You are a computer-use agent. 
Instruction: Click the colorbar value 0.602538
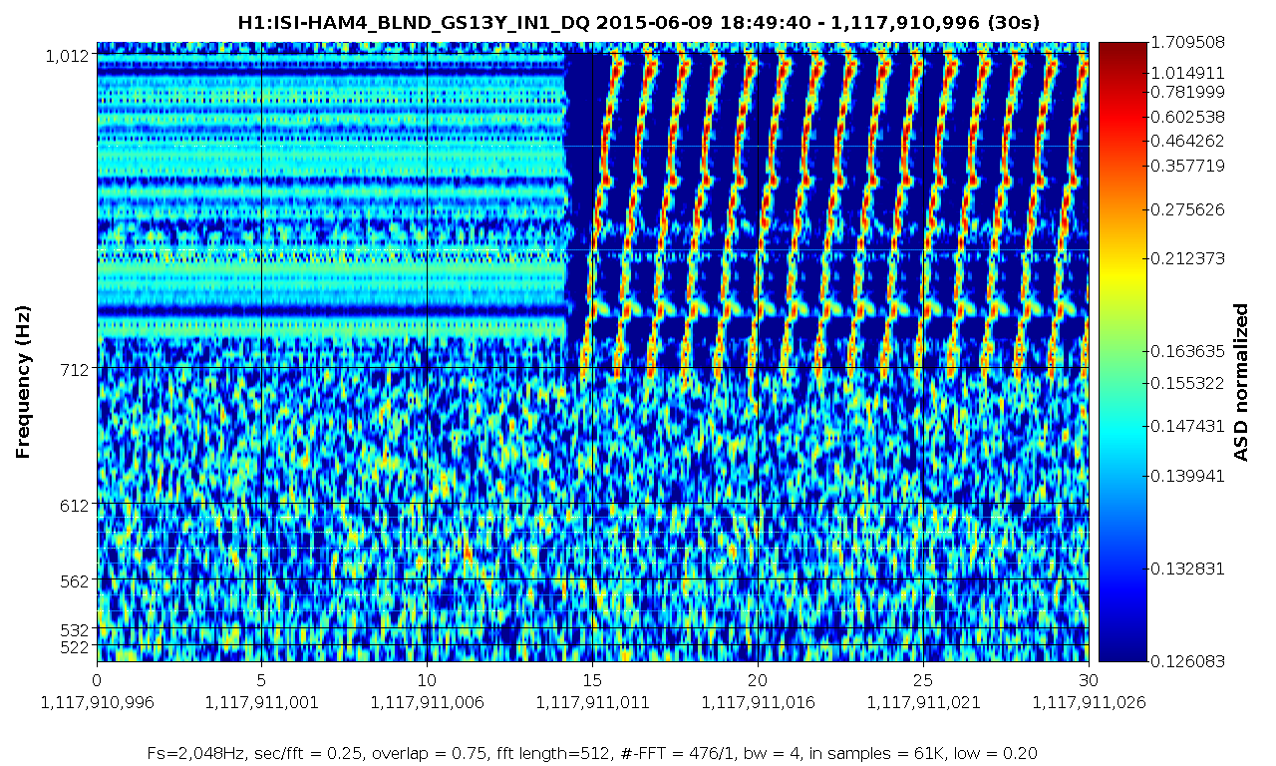[x=1188, y=117]
